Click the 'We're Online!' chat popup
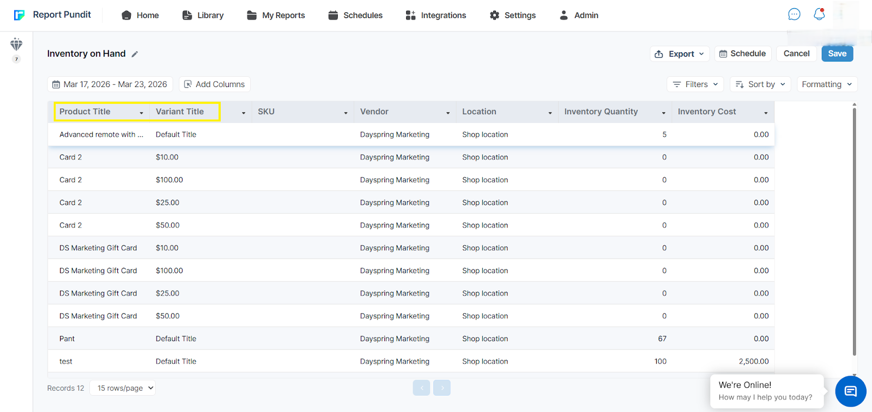 [x=767, y=391]
